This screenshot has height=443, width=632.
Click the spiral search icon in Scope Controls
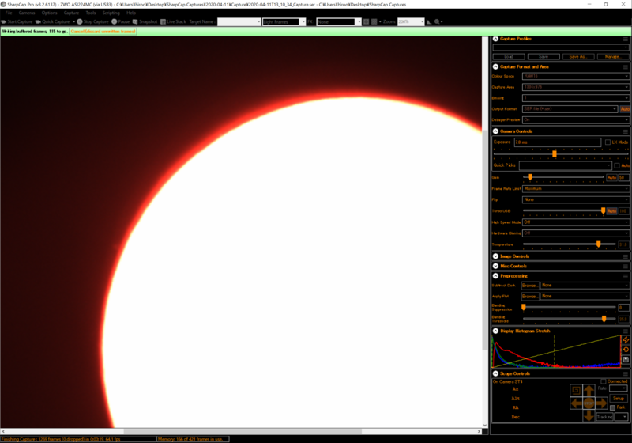[577, 390]
